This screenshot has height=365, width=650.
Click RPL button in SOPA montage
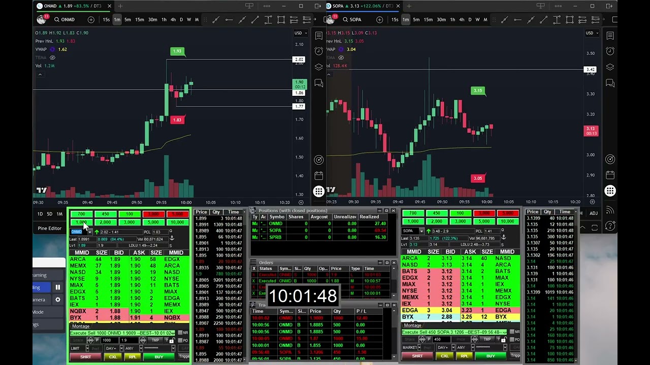click(x=464, y=356)
